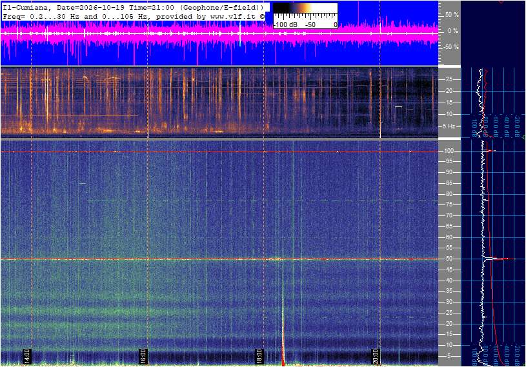This screenshot has height=367, width=526.
Task: Click the '75' Hz axis label
Action: pyautogui.click(x=449, y=204)
